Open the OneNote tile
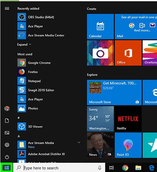Image resolution: width=157 pixels, height=172 pixels. pos(150,53)
